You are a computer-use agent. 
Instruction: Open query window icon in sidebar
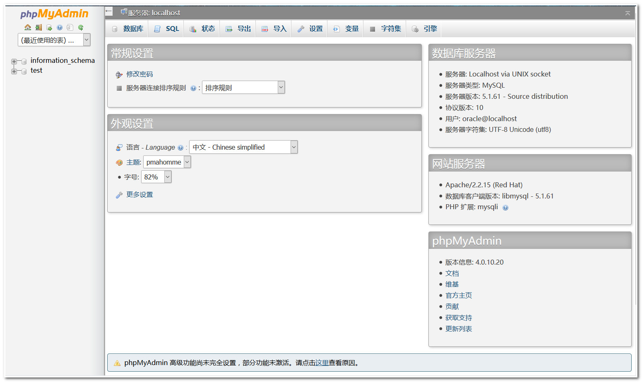pos(49,27)
